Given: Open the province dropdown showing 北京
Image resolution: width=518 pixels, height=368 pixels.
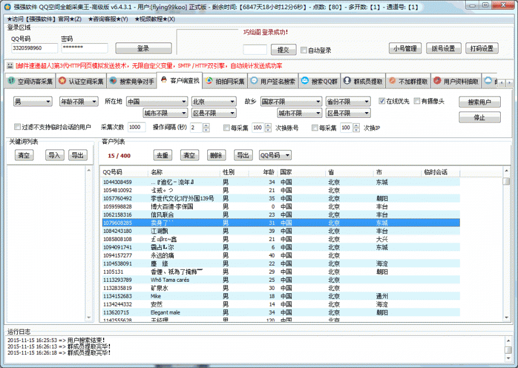Looking at the screenshot, I should tap(214, 101).
